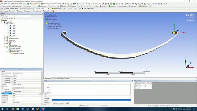
Task: Click the Thicken edges toggle
Action: pyautogui.click(x=90, y=9)
